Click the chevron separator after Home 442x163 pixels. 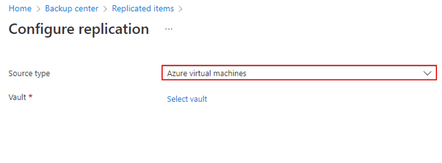38,9
